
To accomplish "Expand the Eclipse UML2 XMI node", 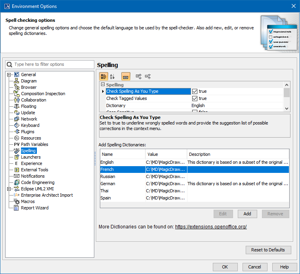I will [9, 189].
